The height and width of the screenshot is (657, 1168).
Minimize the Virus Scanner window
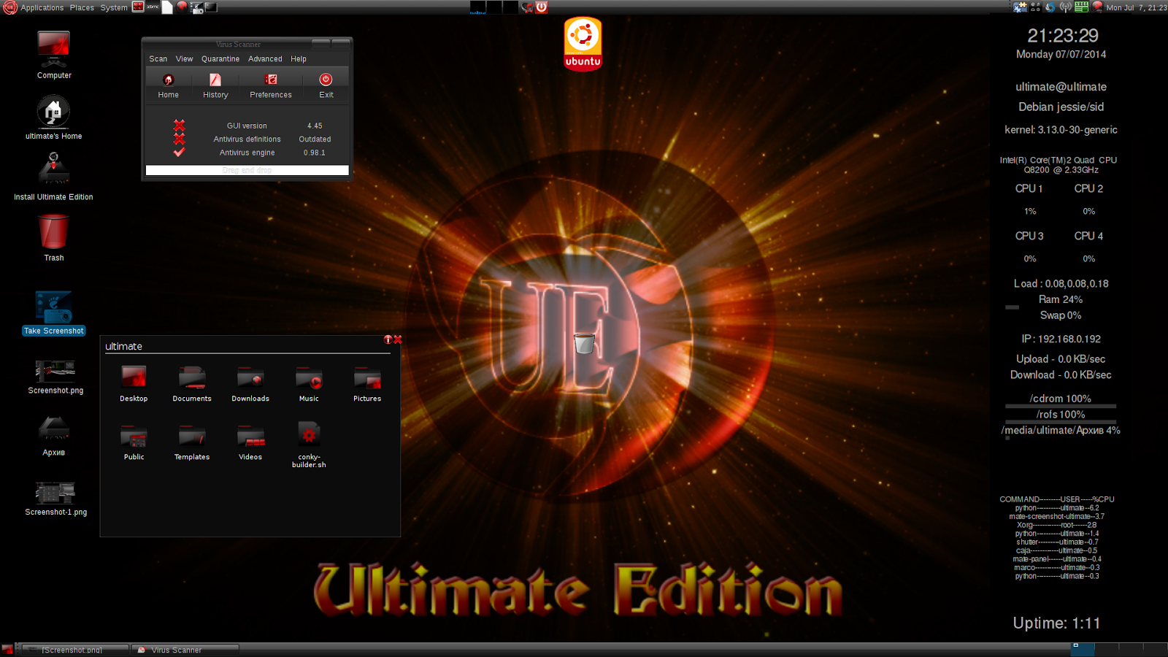point(320,44)
